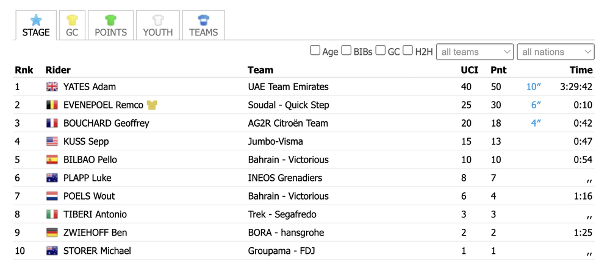Toggle the H2H checkbox
Viewport: 610px width, 263px height.
[407, 51]
